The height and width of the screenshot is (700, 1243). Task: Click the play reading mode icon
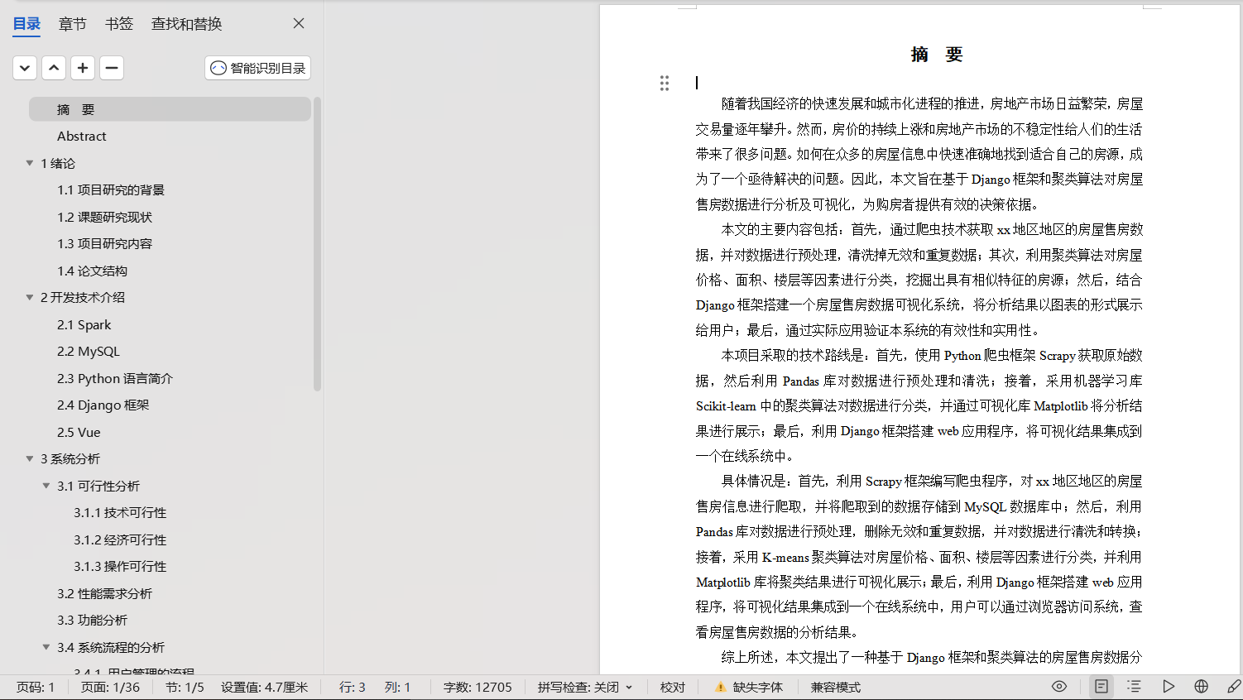tap(1168, 687)
